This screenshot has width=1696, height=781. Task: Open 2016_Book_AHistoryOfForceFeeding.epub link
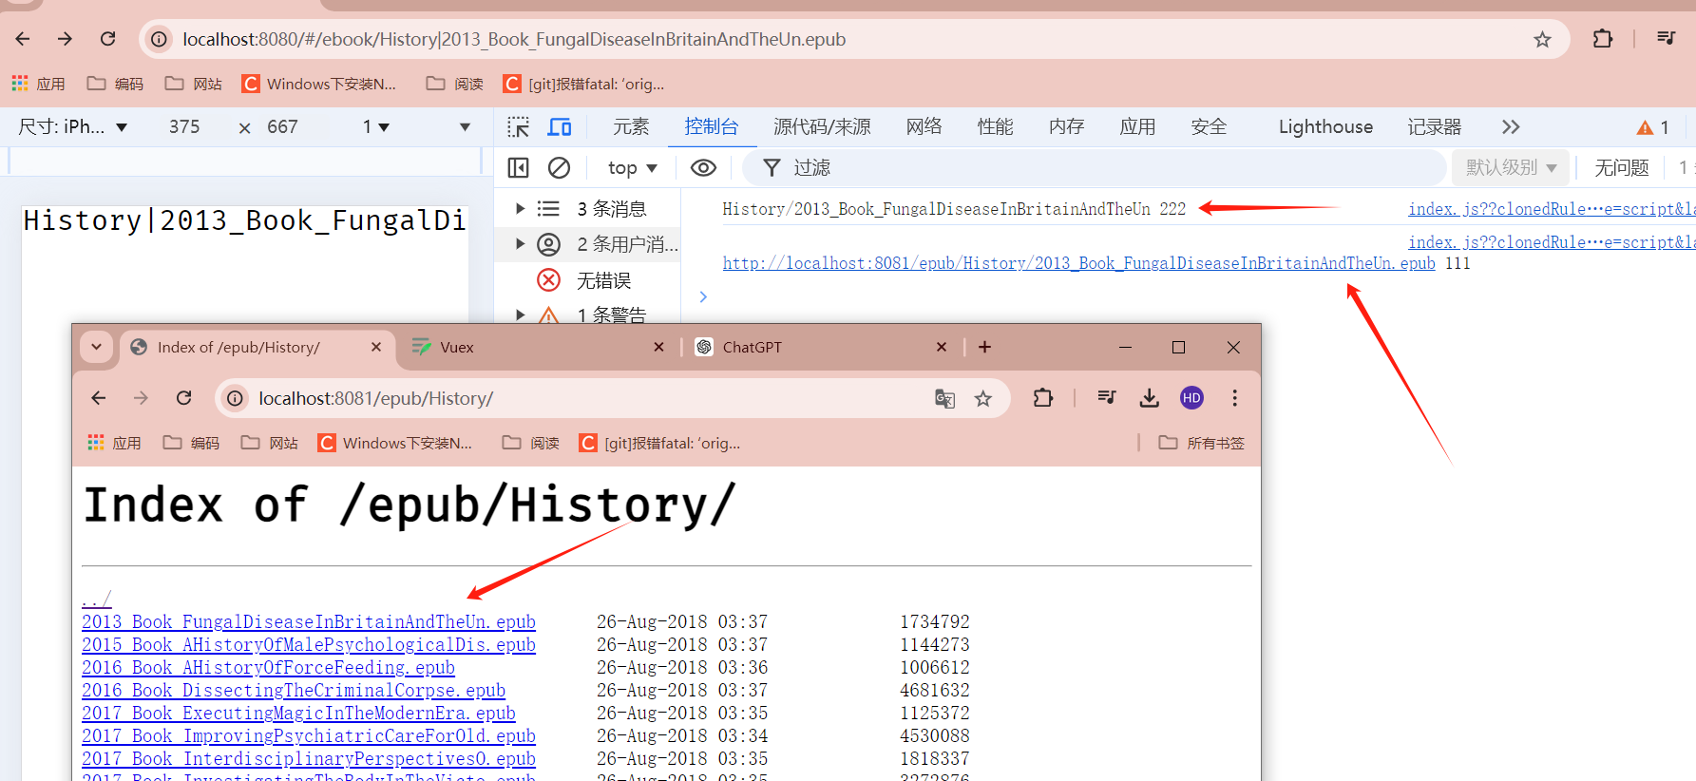[268, 667]
